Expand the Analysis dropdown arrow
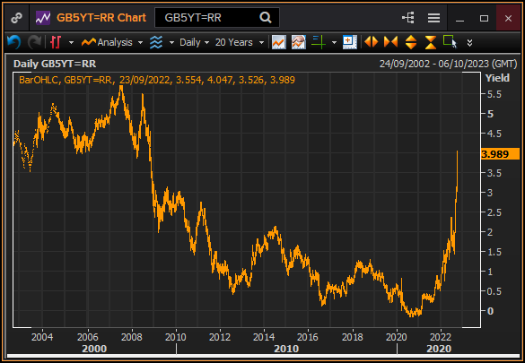This screenshot has width=525, height=363. coord(140,43)
